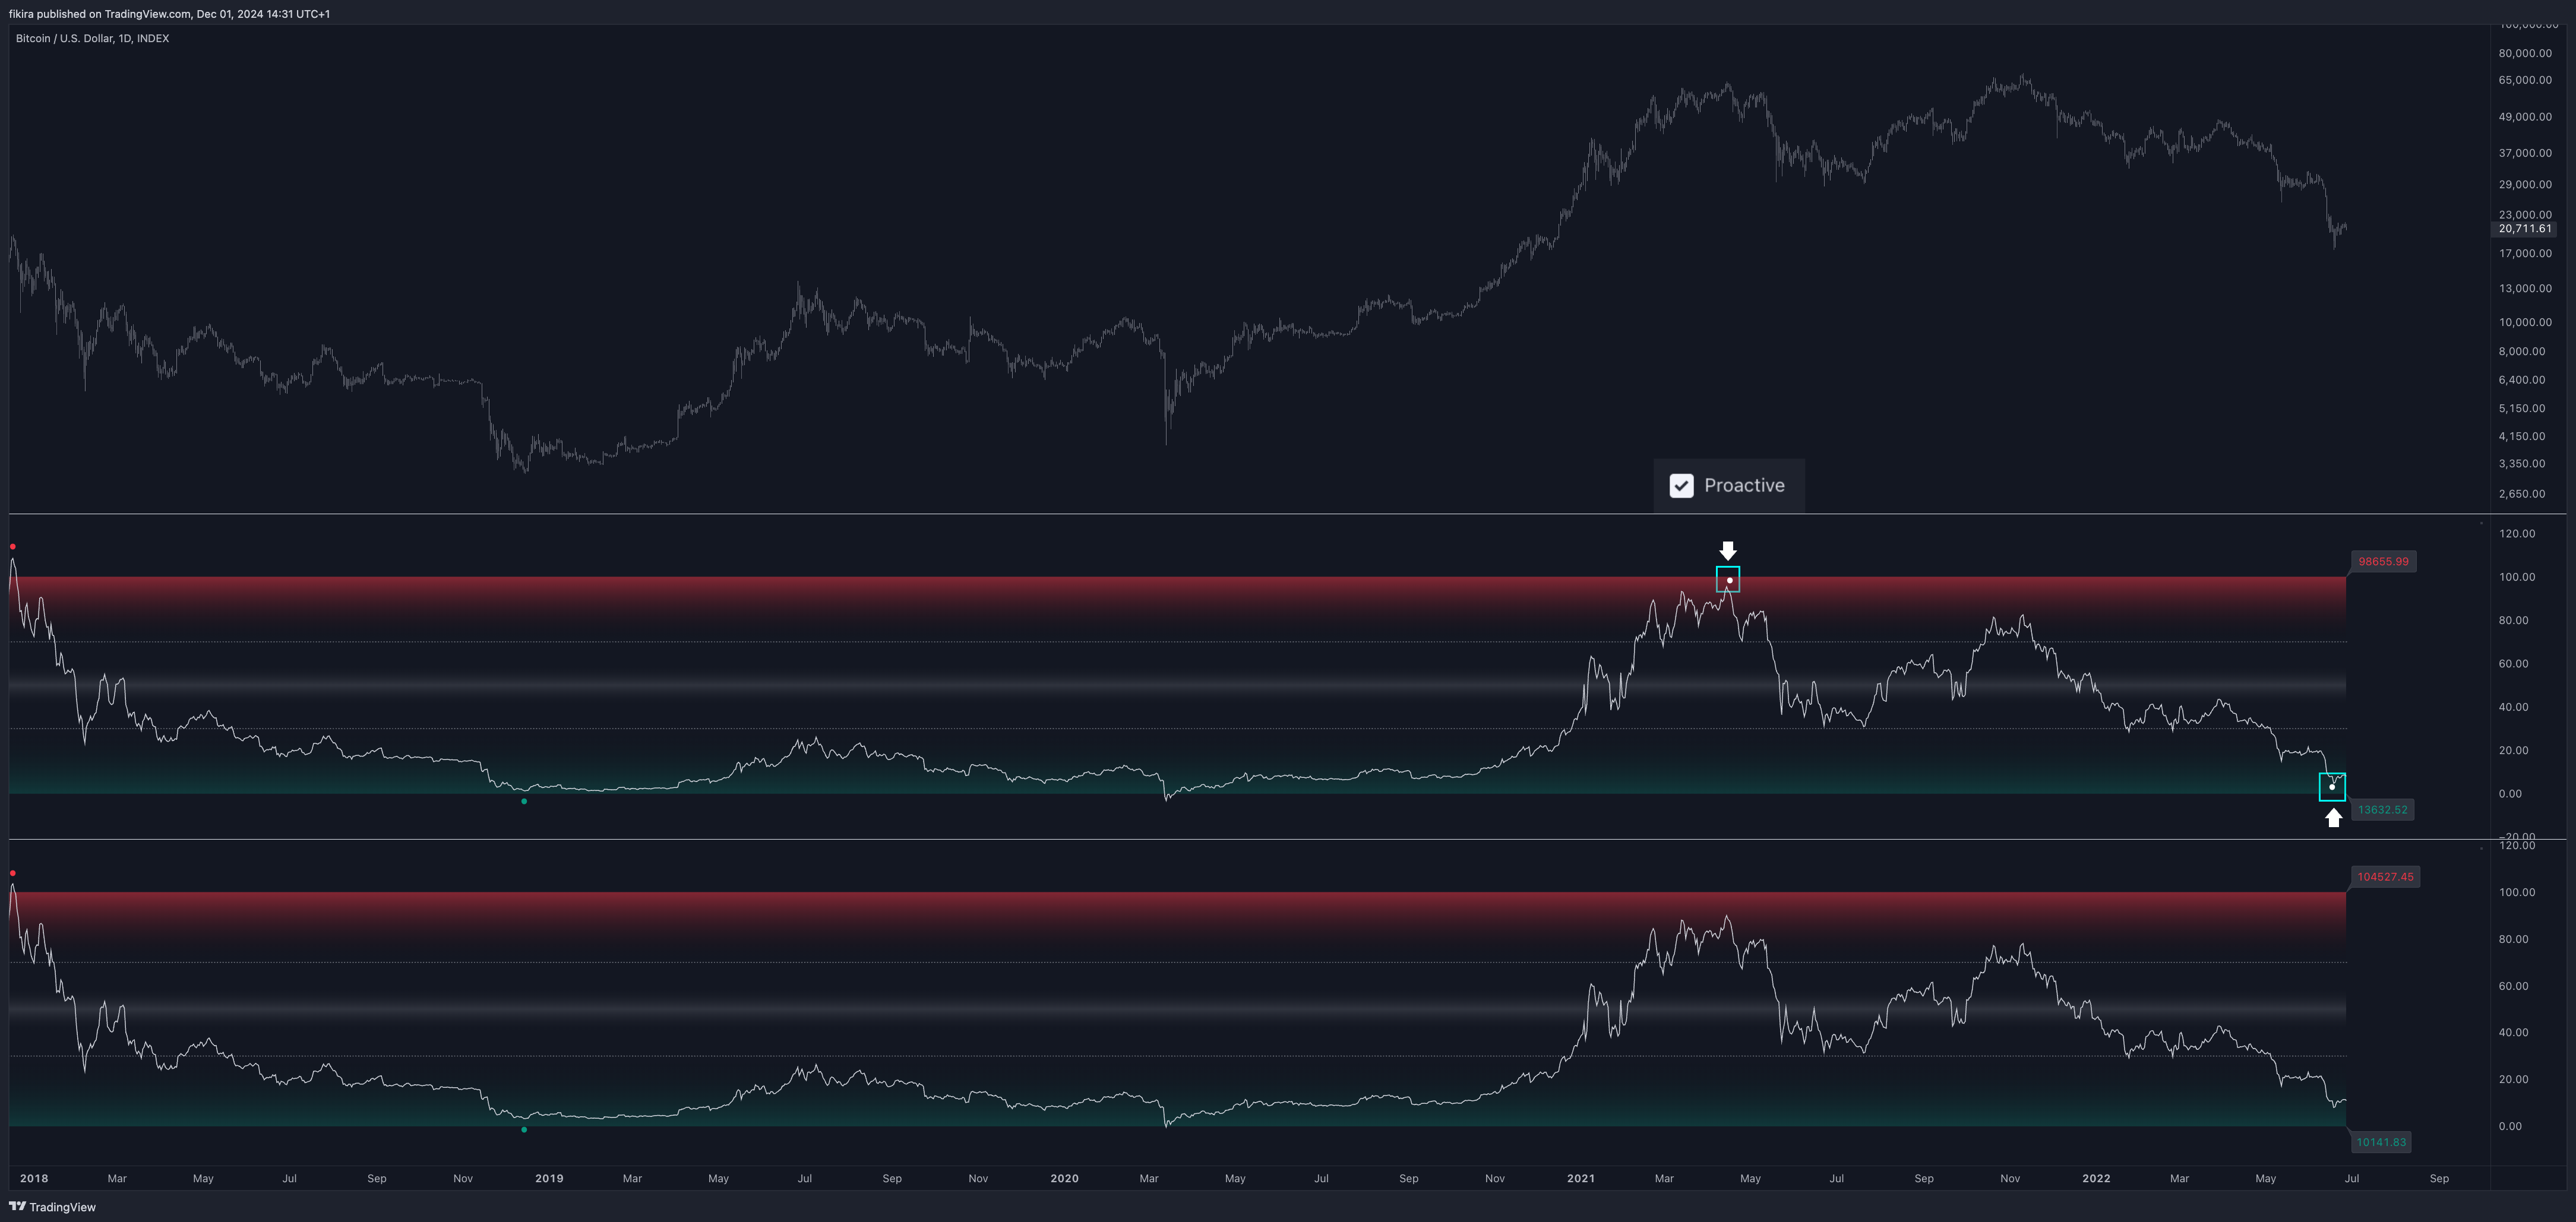The image size is (2576, 1222).
Task: Click the 49,000.00 price axis label
Action: 2525,117
